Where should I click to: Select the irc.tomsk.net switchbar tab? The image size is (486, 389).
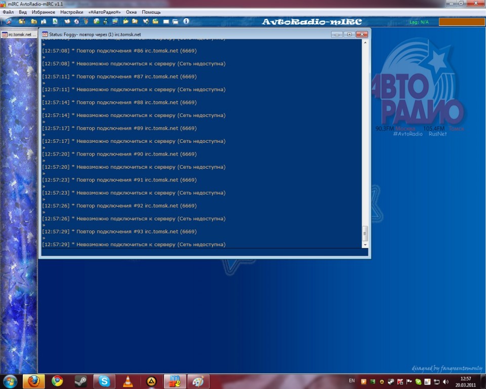tap(19, 34)
